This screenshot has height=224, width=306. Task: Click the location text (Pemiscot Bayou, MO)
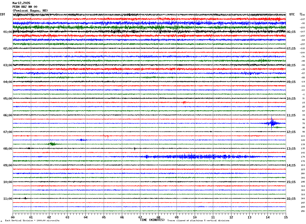click(x=30, y=11)
